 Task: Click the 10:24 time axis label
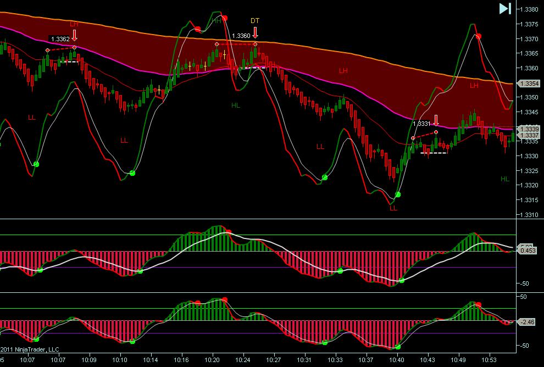click(243, 360)
